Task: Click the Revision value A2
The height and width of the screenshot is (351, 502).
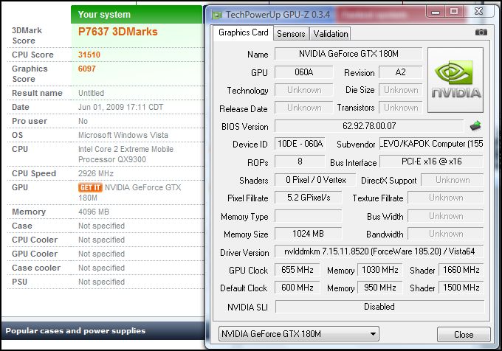Action: point(401,72)
